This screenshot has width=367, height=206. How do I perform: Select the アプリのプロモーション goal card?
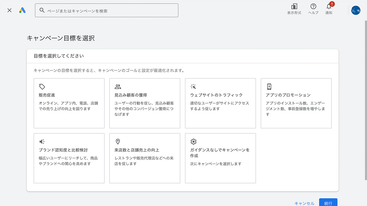(x=296, y=103)
